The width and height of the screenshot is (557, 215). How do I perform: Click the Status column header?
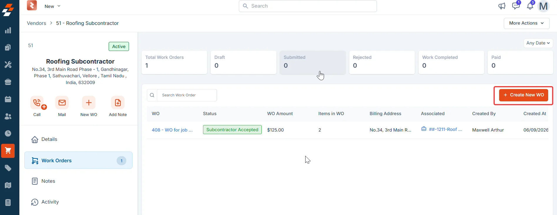[210, 114]
